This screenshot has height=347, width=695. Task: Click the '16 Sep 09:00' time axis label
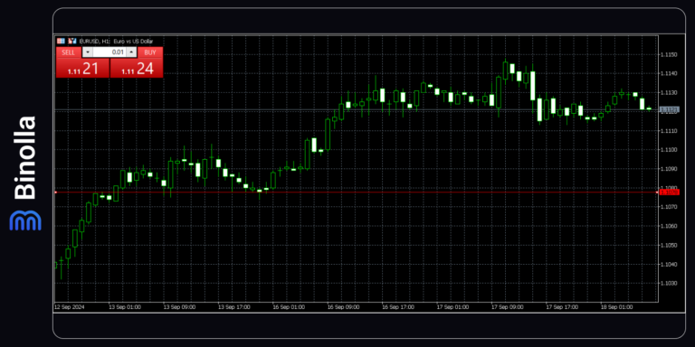[x=344, y=306]
